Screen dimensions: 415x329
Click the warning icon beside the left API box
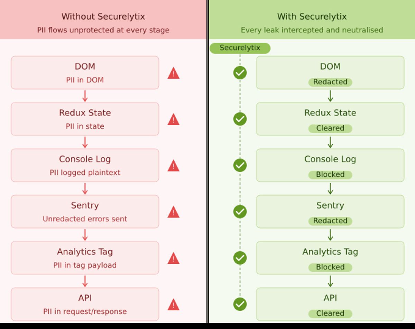pos(173,304)
